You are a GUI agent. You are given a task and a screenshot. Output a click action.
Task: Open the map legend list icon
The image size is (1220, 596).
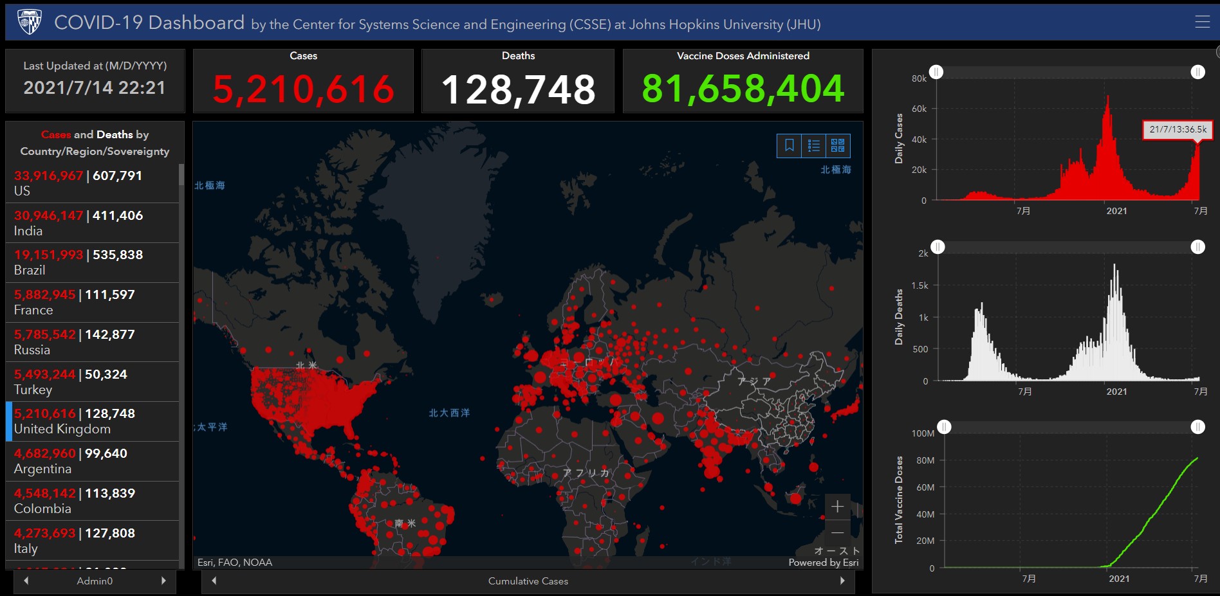point(813,145)
